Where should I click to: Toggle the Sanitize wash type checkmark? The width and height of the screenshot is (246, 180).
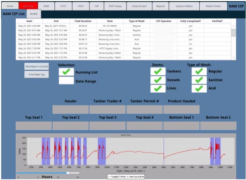click(x=199, y=80)
